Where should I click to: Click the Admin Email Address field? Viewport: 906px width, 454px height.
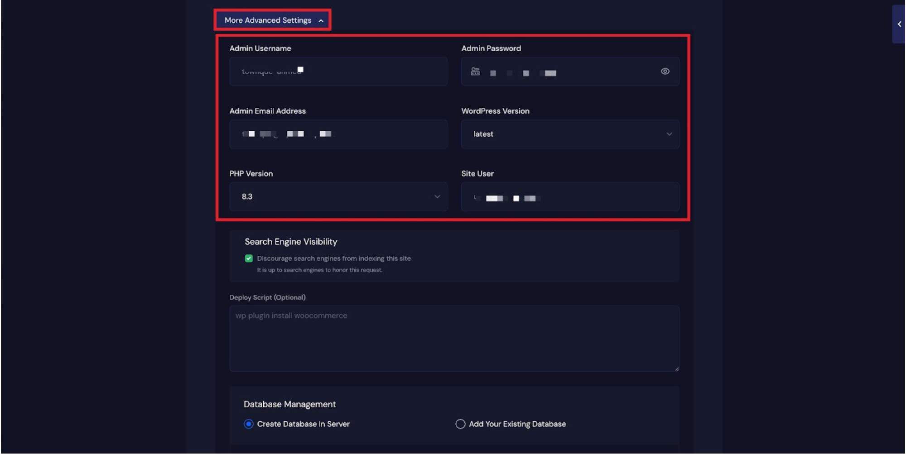(338, 134)
